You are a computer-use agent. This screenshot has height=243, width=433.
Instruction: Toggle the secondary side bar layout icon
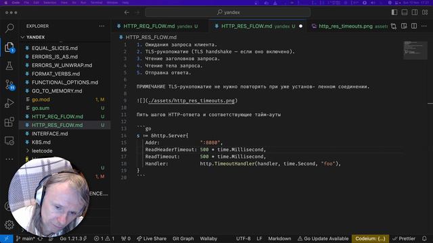click(415, 12)
